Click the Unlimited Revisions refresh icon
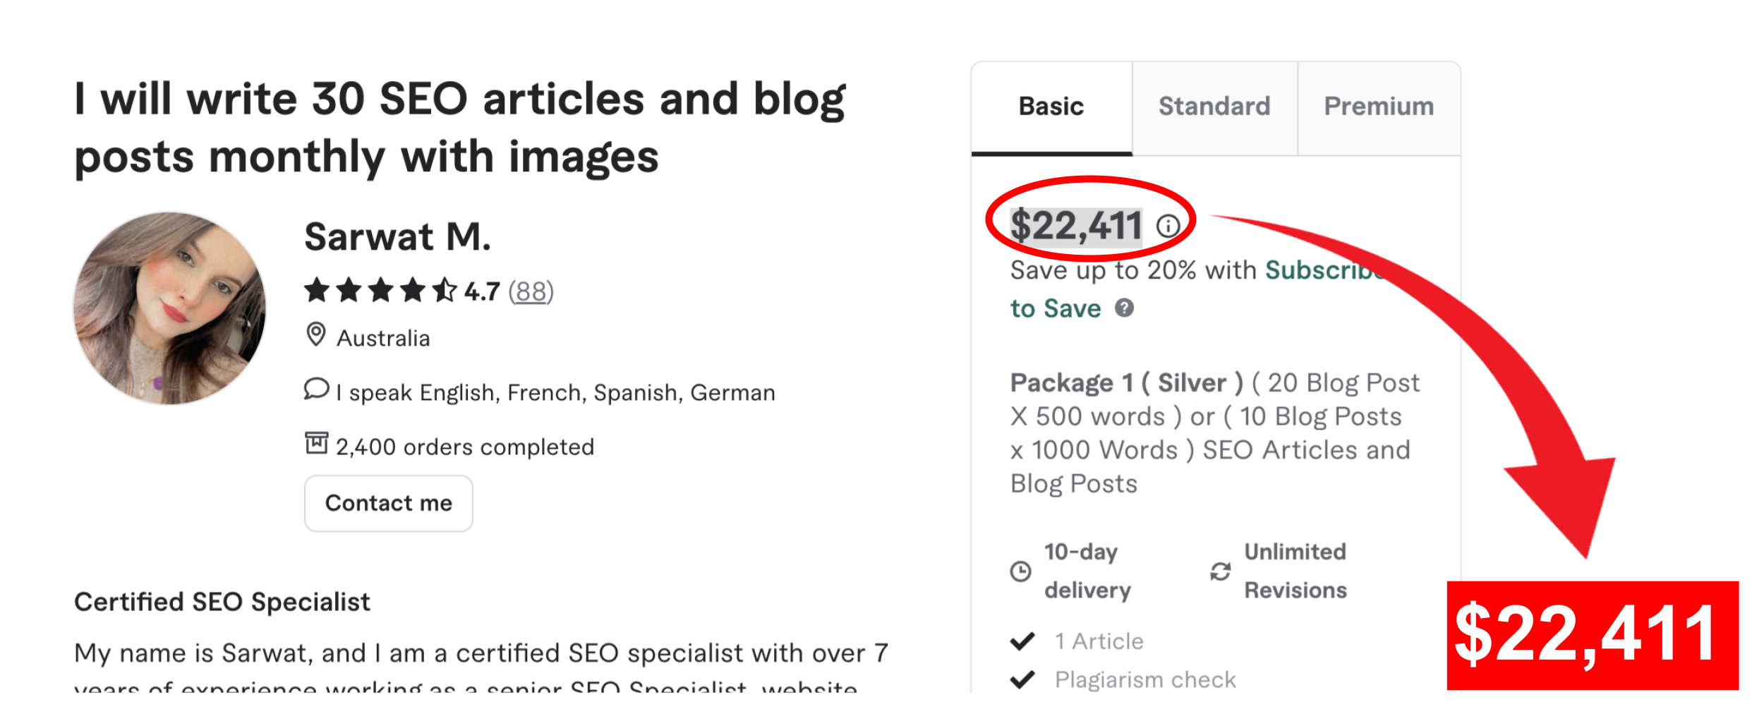This screenshot has height=719, width=1764. pos(1221,571)
